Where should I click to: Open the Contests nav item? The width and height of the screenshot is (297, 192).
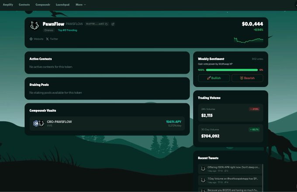click(x=24, y=5)
